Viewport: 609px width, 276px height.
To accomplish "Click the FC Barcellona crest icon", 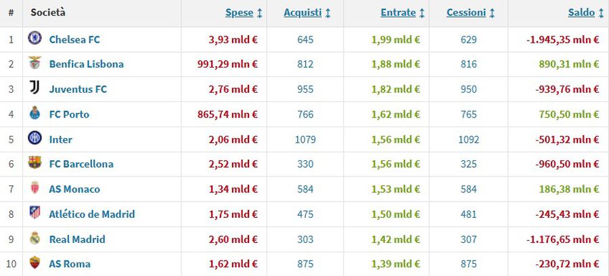I will pyautogui.click(x=35, y=163).
